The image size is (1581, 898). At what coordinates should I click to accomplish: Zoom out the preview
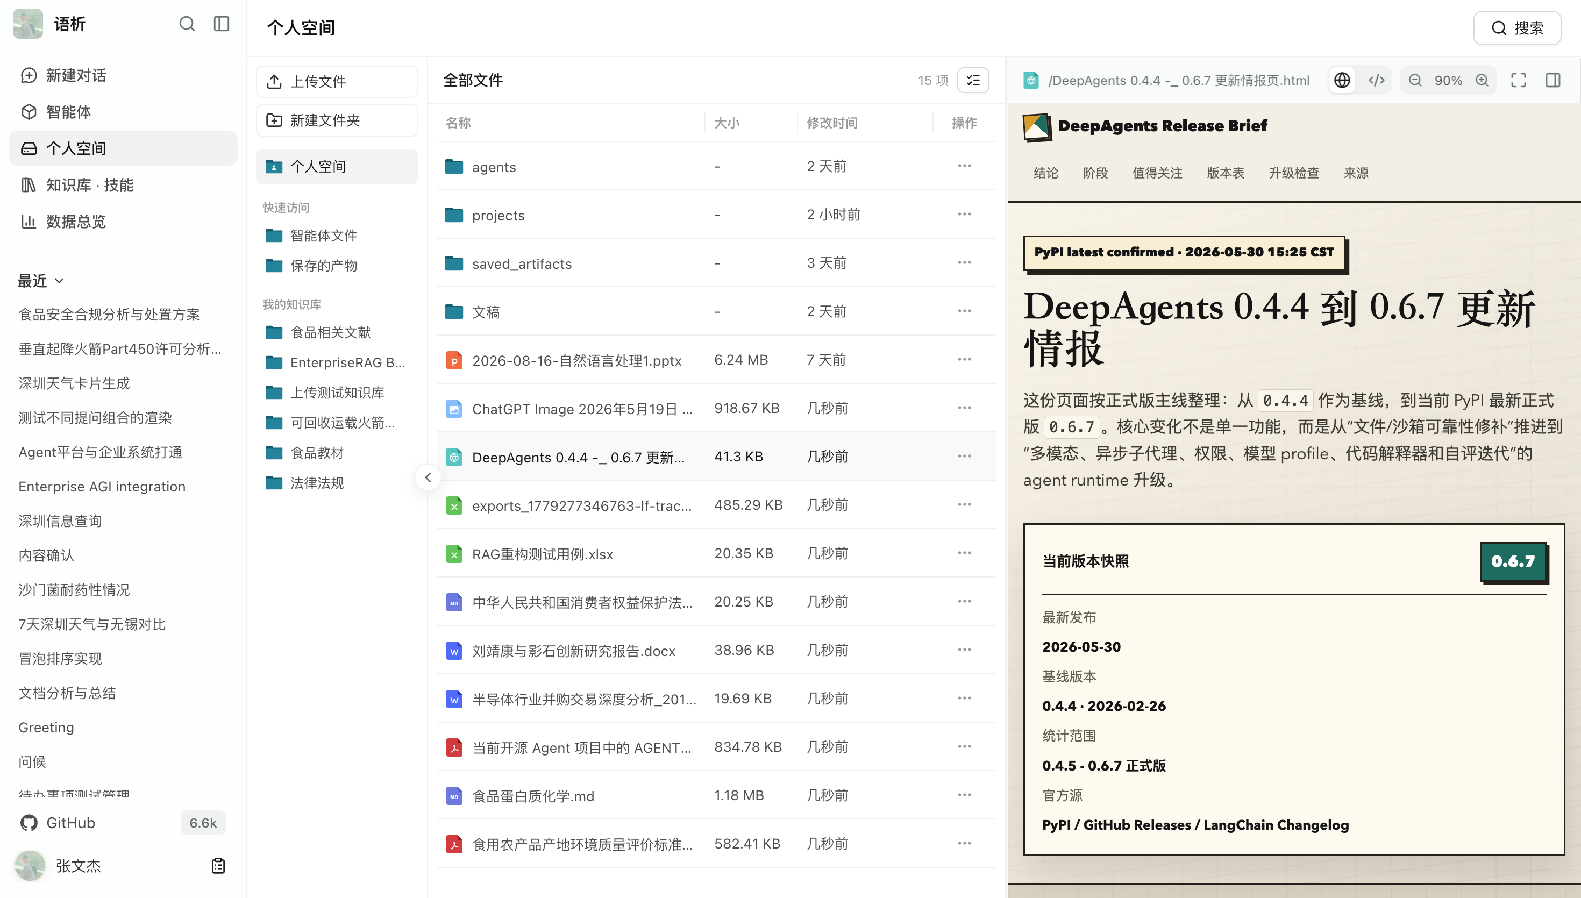pos(1415,80)
